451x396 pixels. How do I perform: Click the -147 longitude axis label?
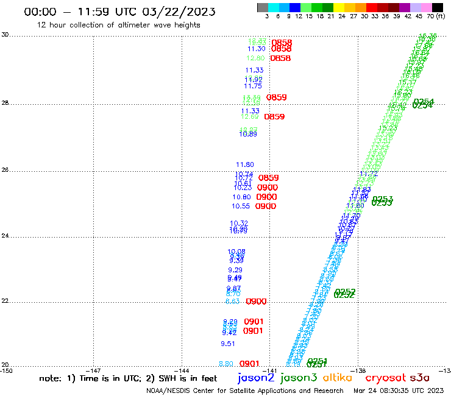tap(93, 371)
